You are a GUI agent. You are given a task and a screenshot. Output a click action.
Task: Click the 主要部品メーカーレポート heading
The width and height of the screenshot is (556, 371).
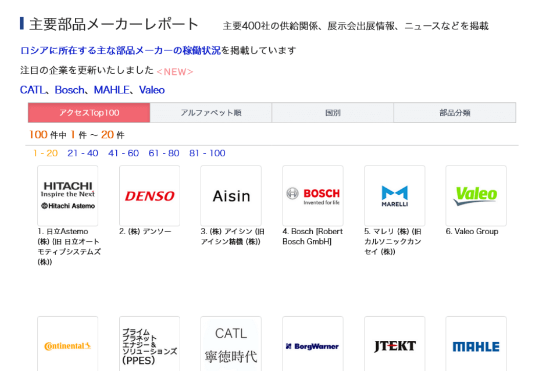(x=114, y=25)
